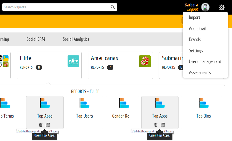Viewport: 232px width, 141px height.
Task: Click the Americanas candy cane logo
Action: click(144, 61)
